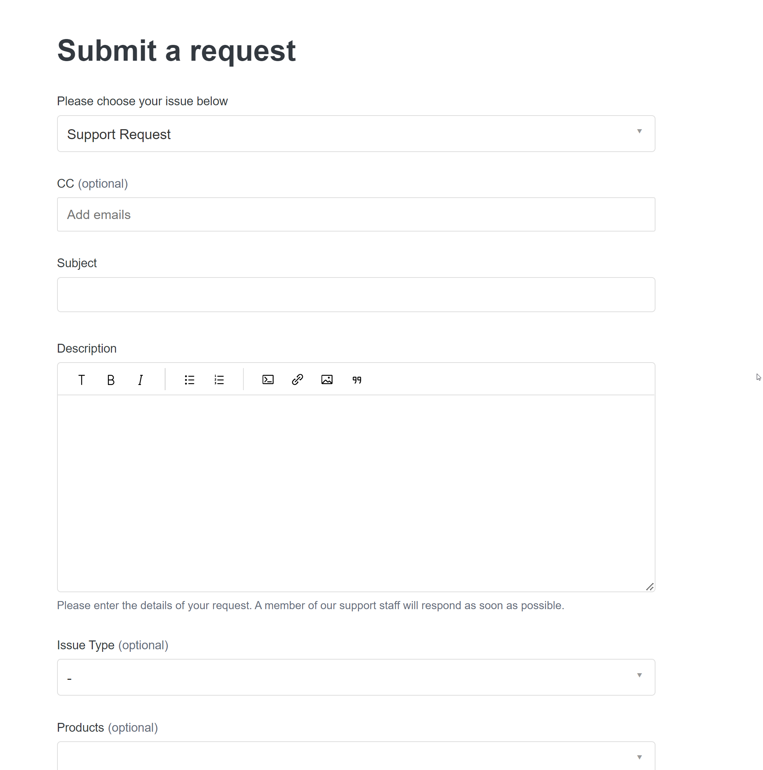
Task: Click the description box resize handle
Action: tap(650, 587)
